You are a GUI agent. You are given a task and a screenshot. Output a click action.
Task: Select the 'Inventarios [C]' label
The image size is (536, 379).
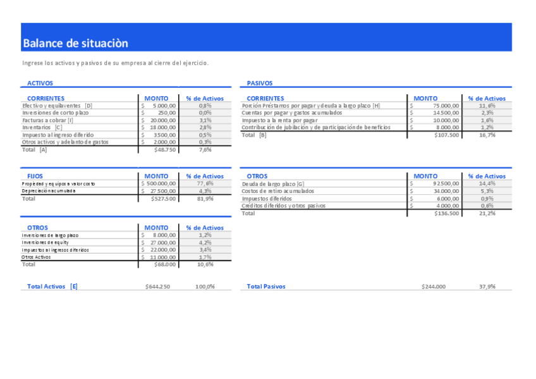[x=42, y=127]
